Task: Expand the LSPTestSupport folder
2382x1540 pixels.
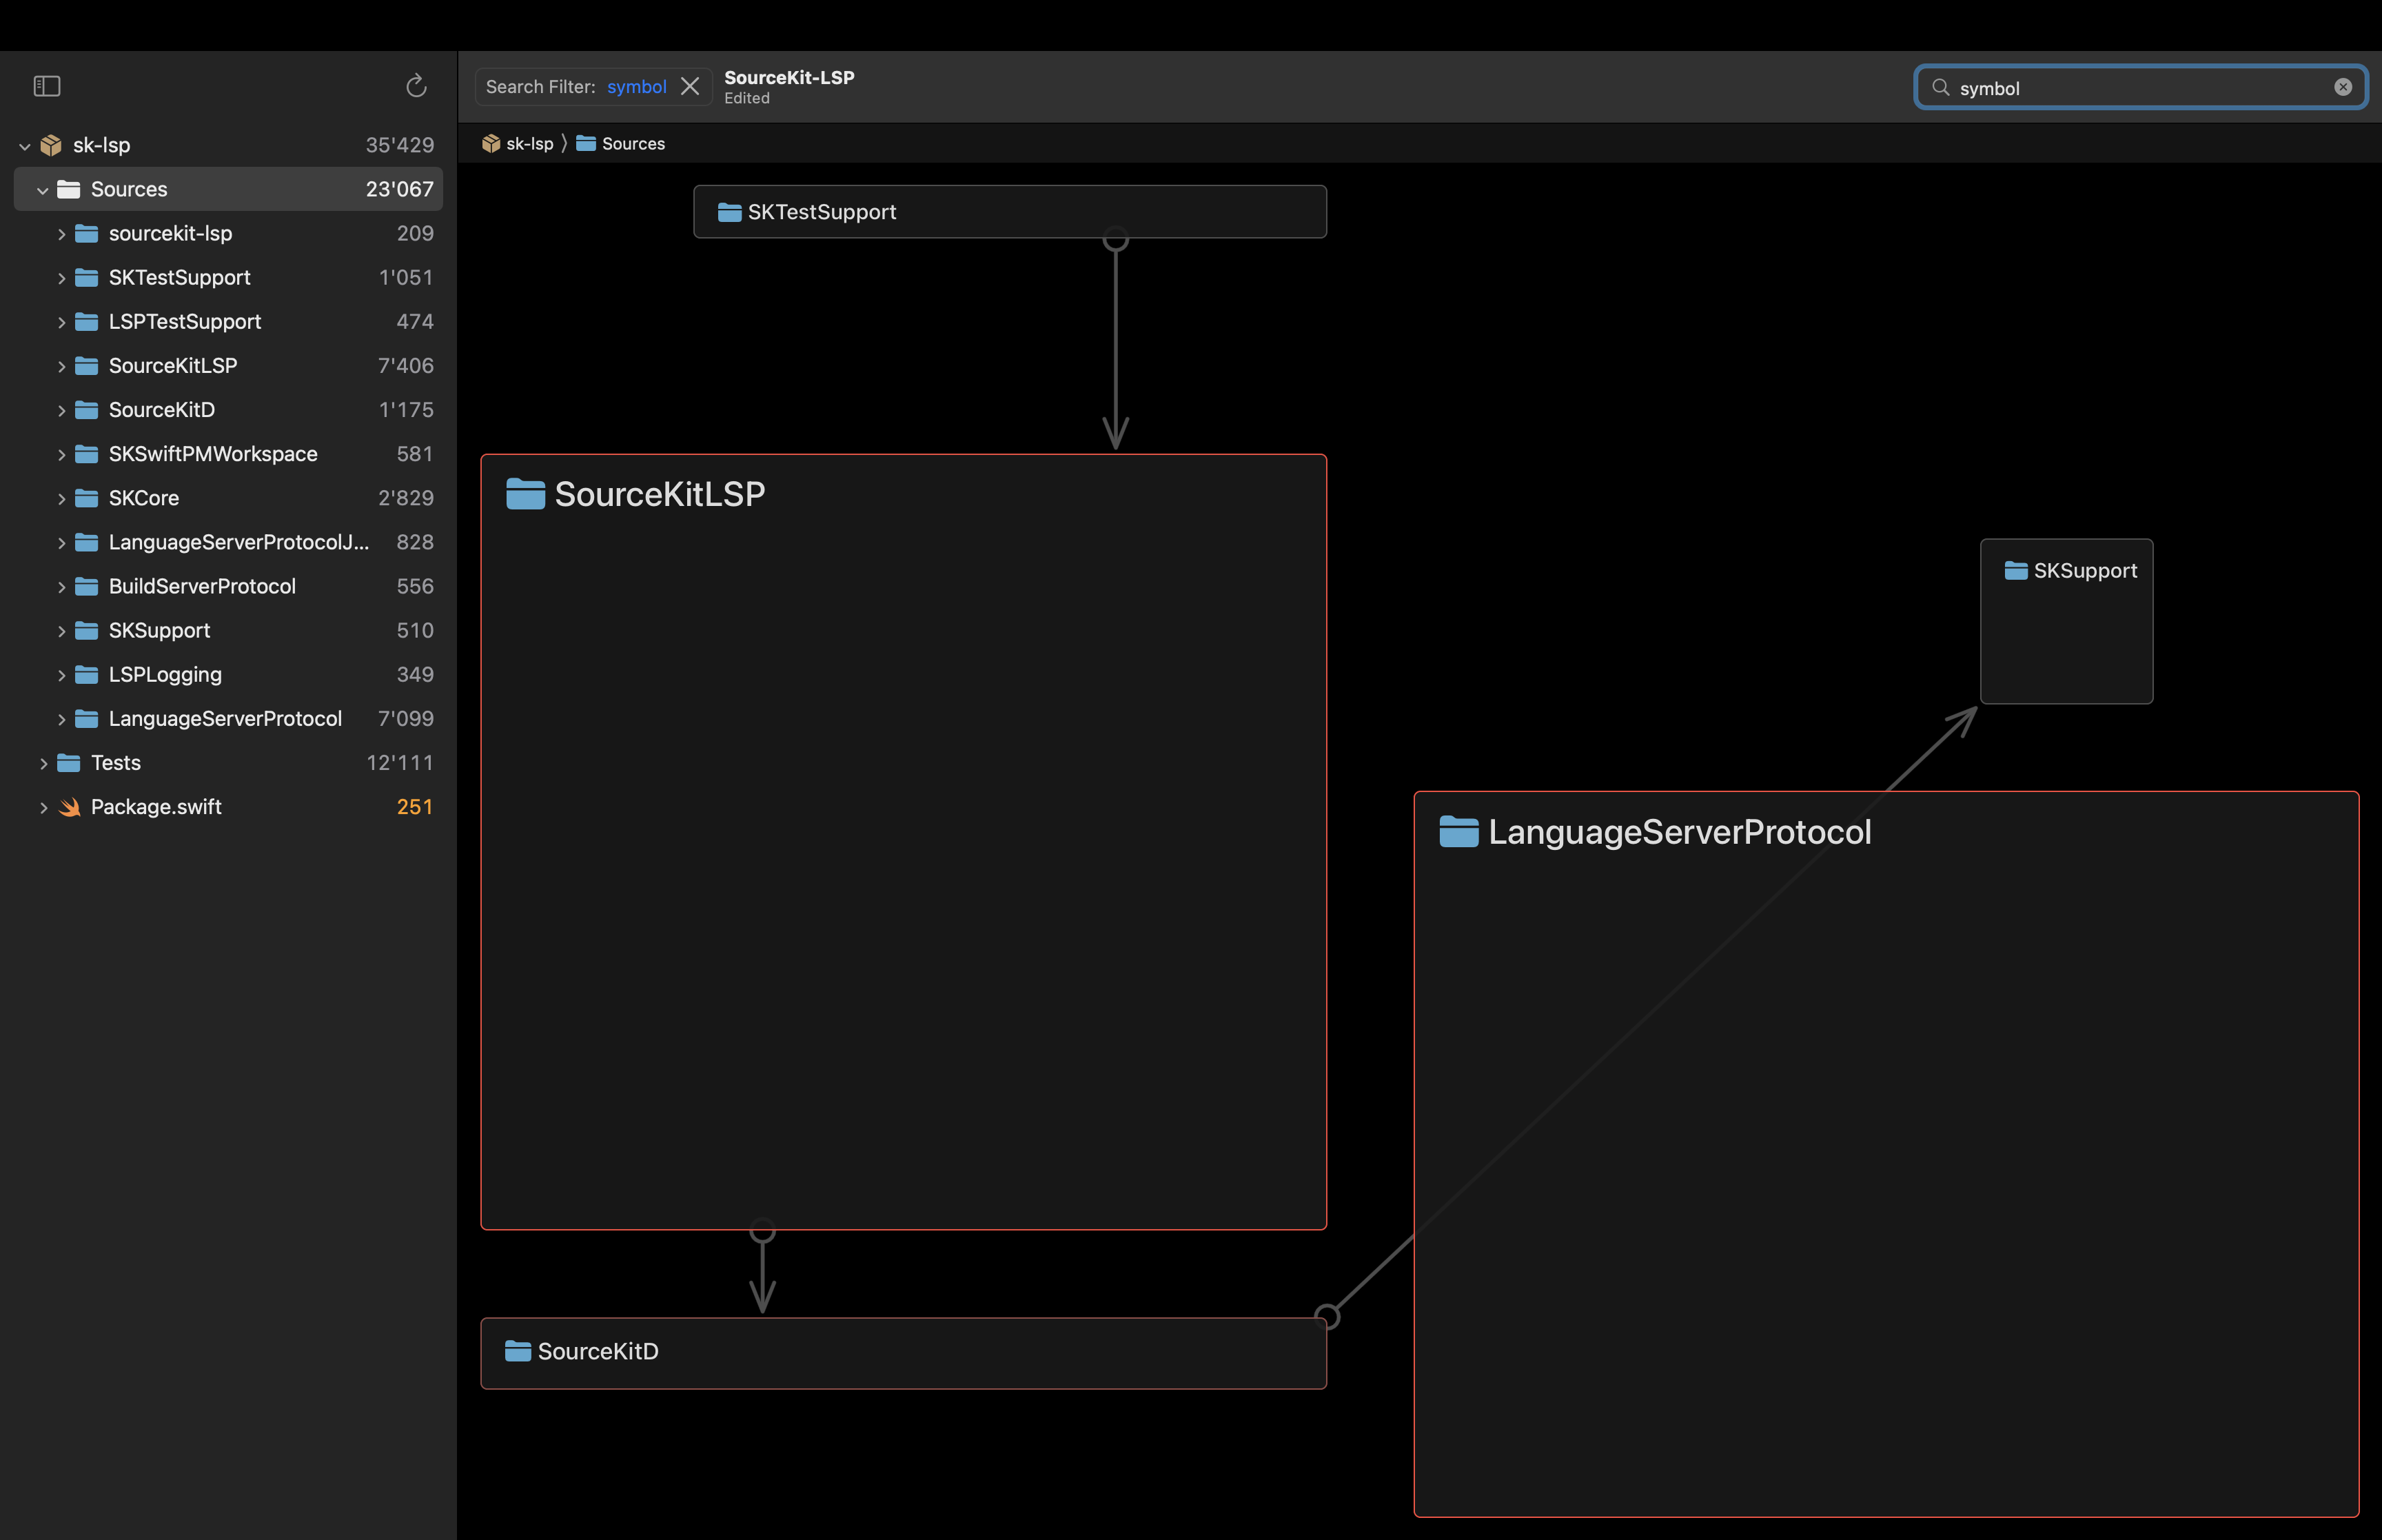Action: click(61, 322)
